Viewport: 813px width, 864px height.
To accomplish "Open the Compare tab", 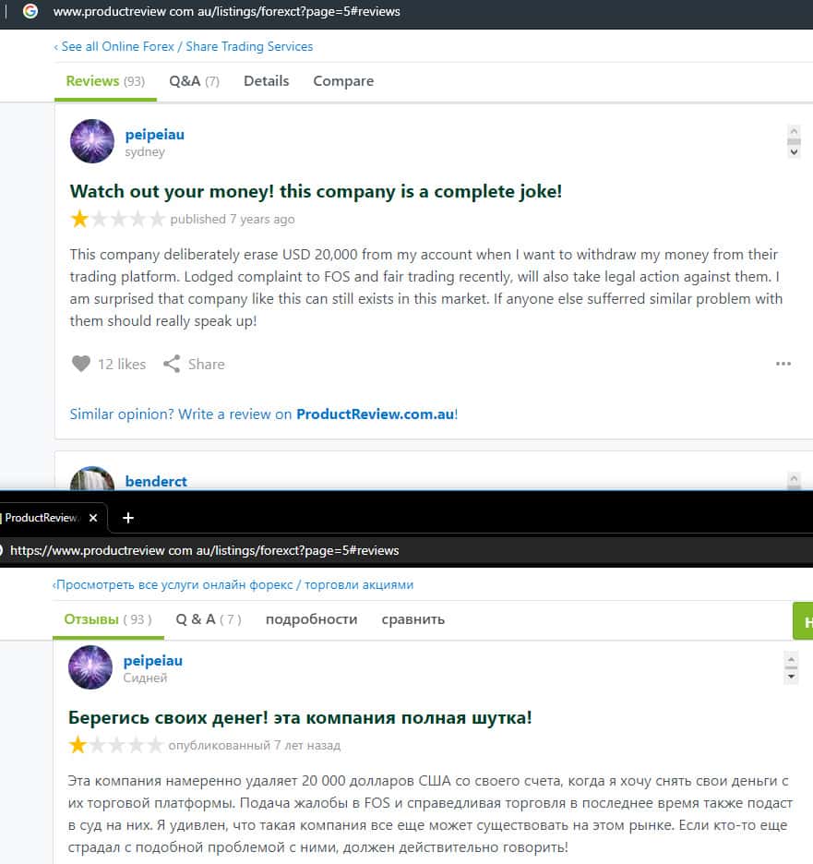I will (x=343, y=81).
